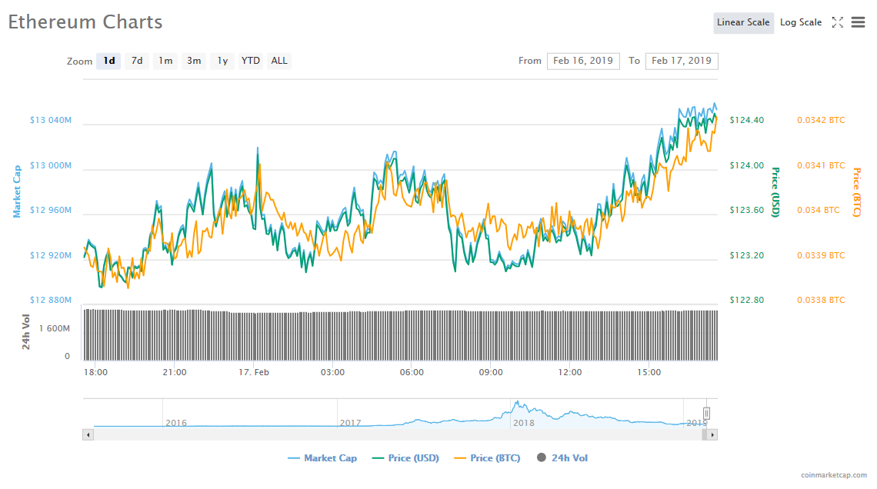Click the $123.60 price axis label
Image resolution: width=877 pixels, height=489 pixels.
(747, 210)
